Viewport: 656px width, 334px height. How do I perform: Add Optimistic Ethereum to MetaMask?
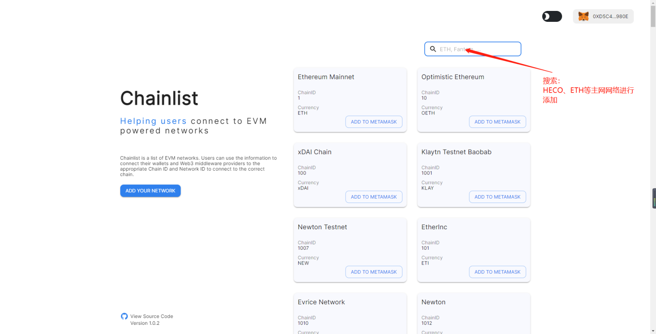point(497,121)
